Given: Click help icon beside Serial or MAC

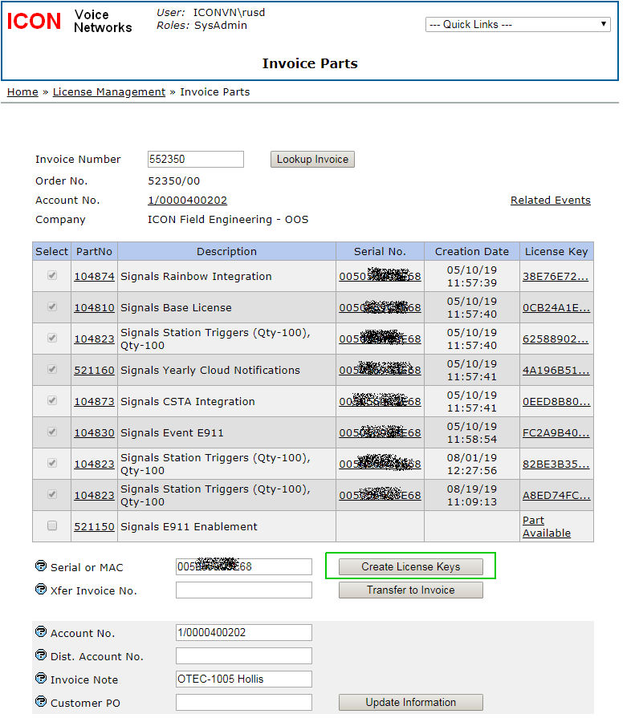Looking at the screenshot, I should tap(41, 566).
